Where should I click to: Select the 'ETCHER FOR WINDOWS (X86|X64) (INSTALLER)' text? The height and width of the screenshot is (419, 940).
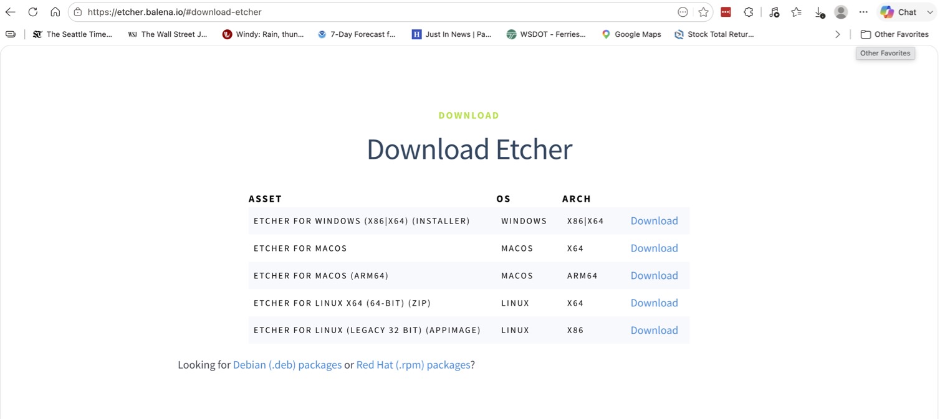tap(362, 221)
